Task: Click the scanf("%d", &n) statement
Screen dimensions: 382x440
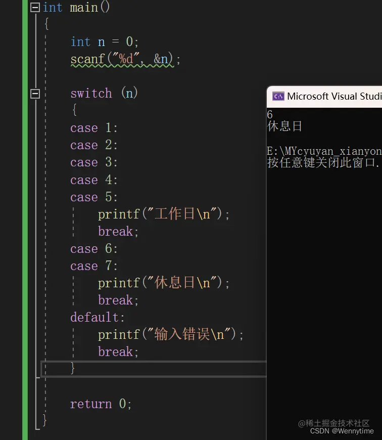Action: [x=125, y=60]
